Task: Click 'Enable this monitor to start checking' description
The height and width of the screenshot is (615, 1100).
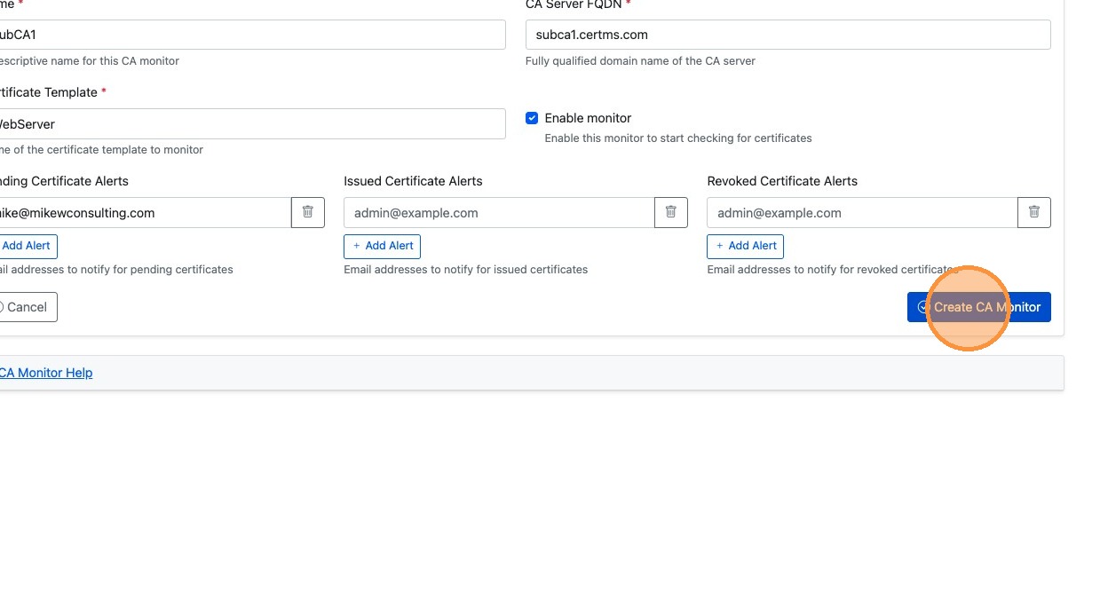Action: point(678,138)
